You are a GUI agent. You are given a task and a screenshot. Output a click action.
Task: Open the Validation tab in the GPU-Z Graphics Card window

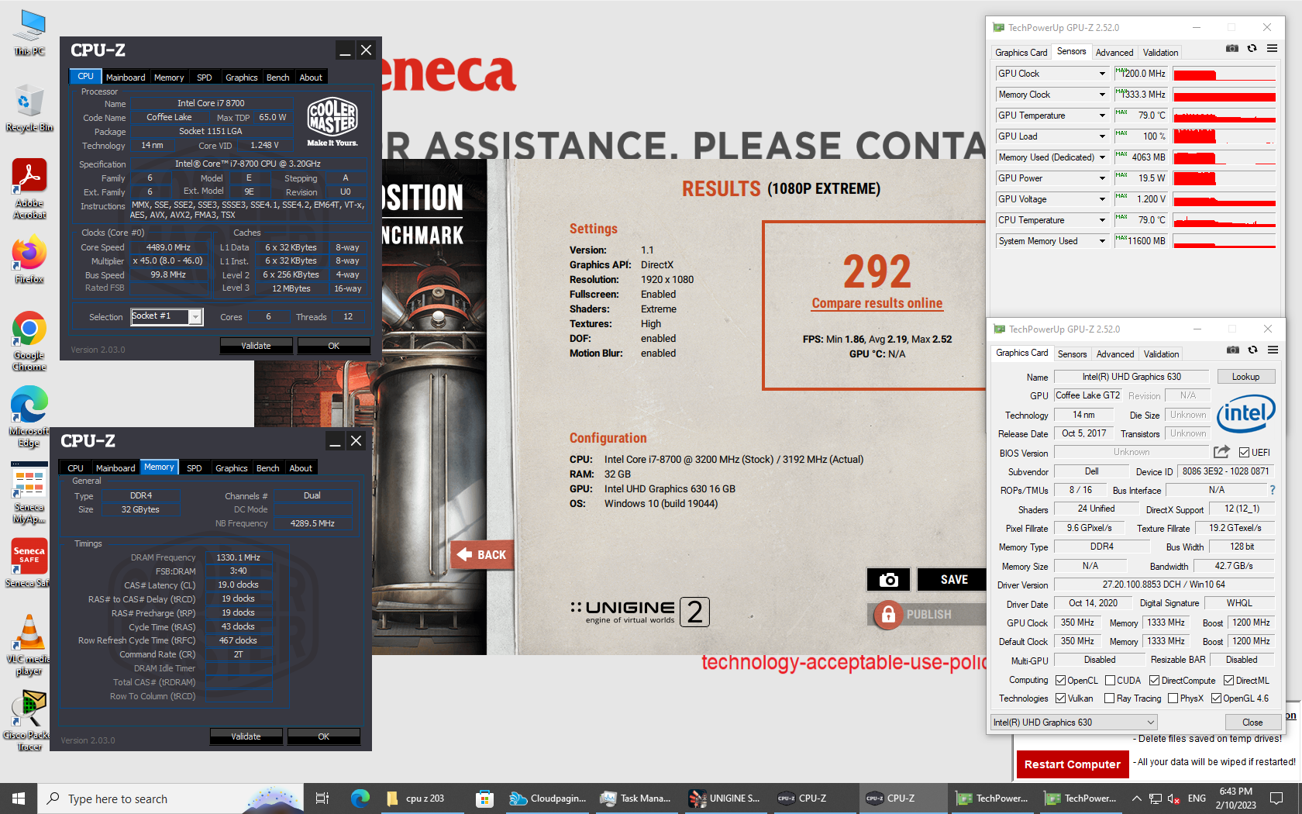[x=1161, y=354]
